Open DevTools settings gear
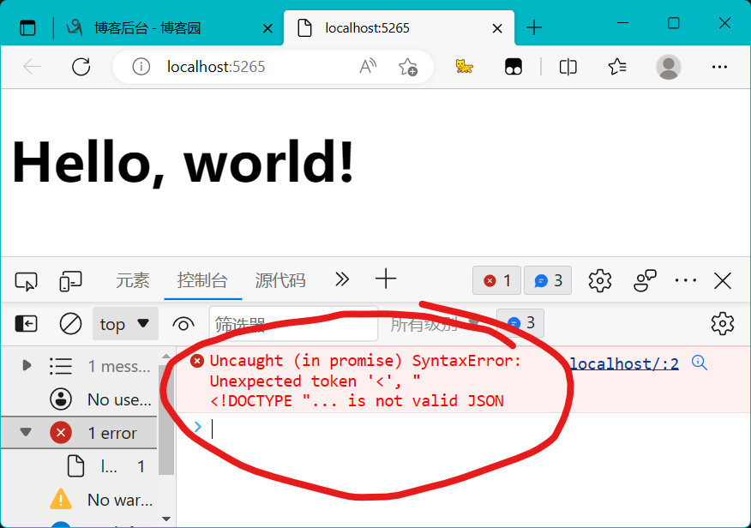The width and height of the screenshot is (751, 528). (599, 280)
